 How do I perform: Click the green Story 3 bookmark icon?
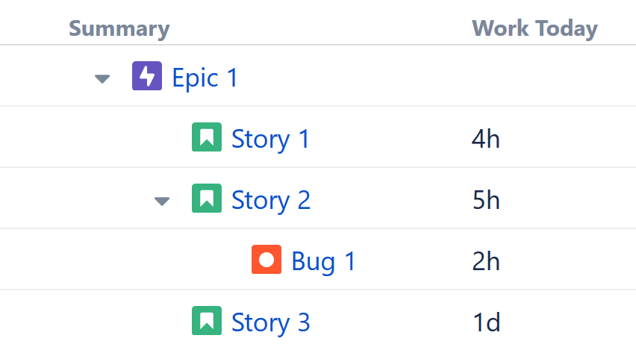click(207, 321)
